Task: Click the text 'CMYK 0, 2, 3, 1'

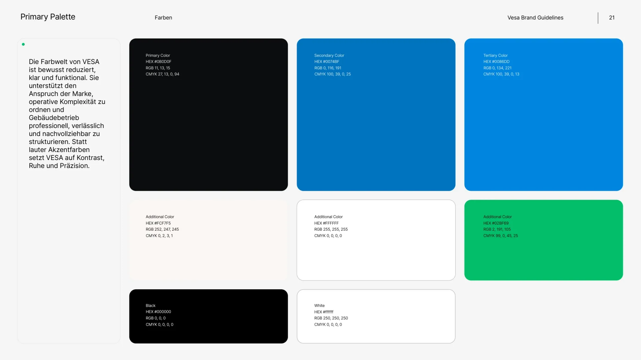Action: point(159,236)
